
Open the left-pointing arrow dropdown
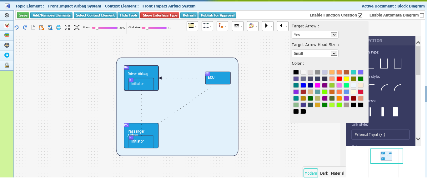tap(283, 26)
